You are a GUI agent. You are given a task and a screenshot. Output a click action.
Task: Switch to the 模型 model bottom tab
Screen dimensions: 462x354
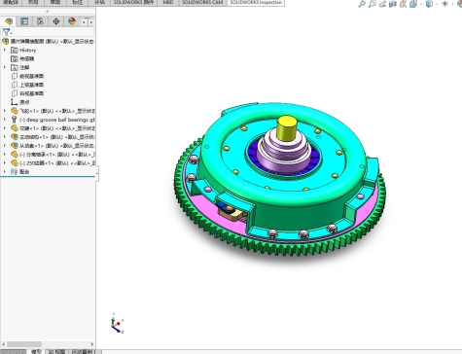coord(36,352)
